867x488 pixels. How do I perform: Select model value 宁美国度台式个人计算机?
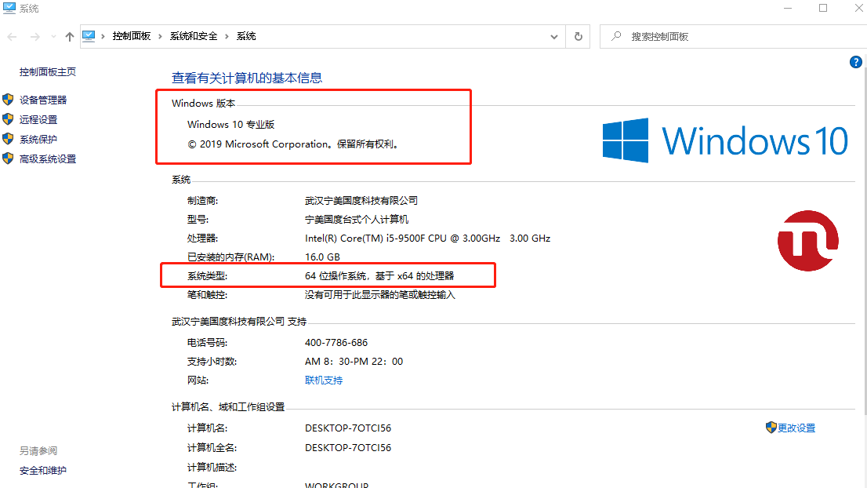pyautogui.click(x=357, y=220)
